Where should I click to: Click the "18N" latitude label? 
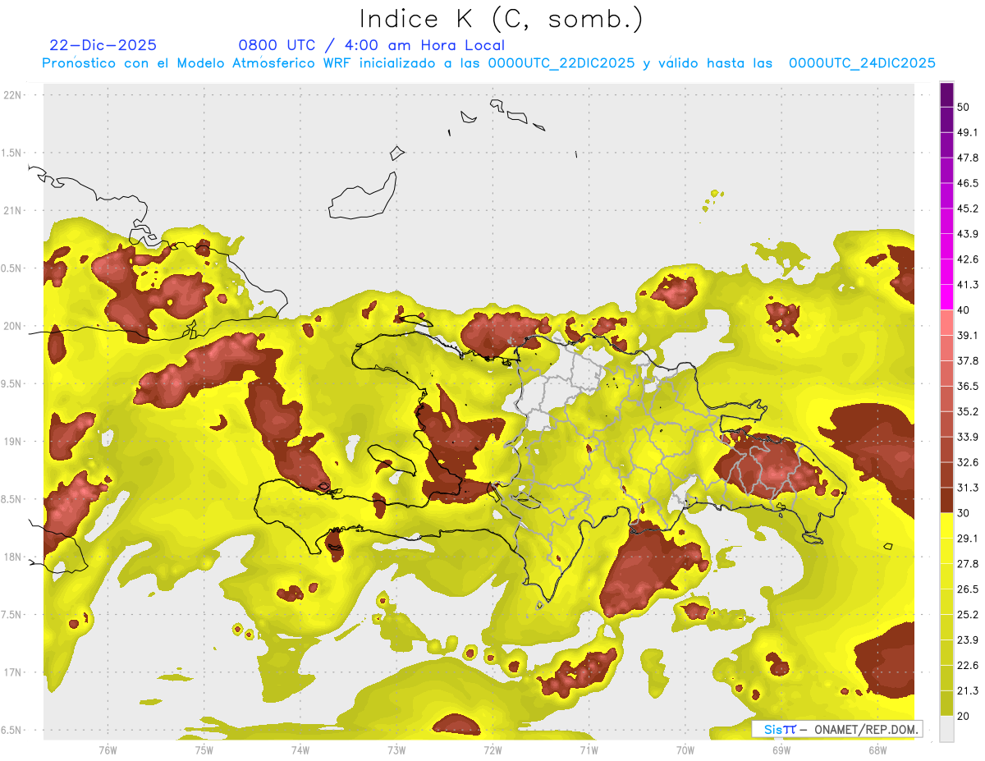pyautogui.click(x=11, y=557)
